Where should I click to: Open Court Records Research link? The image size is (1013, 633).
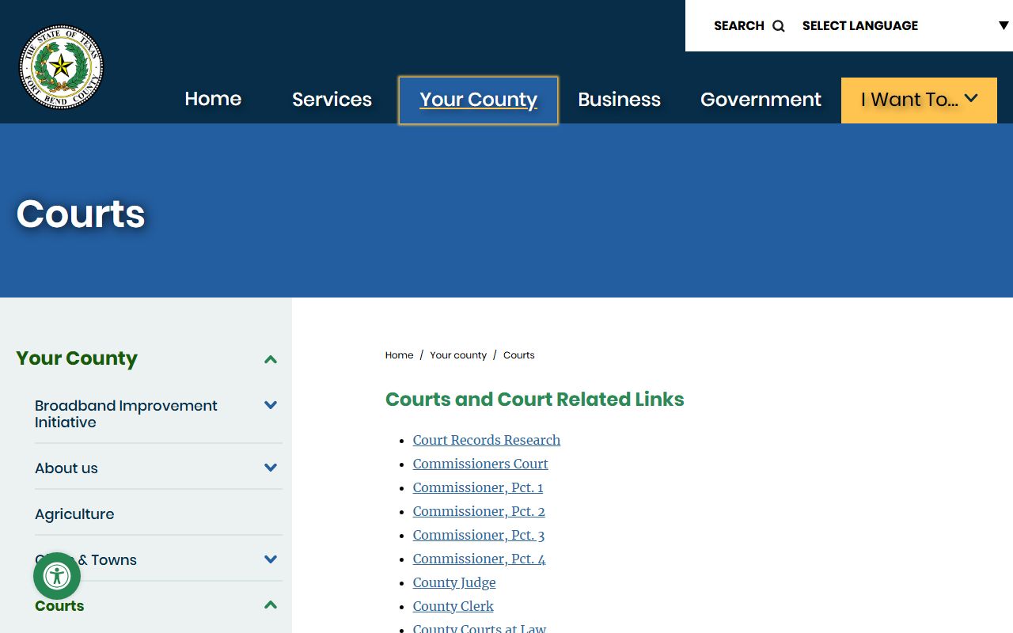coord(486,440)
